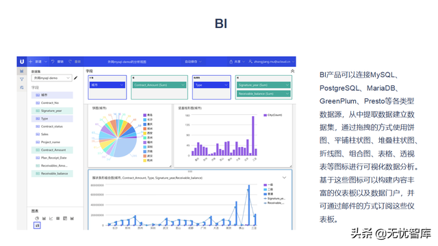This screenshot has width=438, height=246.
Task: Select the table chart type icon
Action: tap(57, 219)
